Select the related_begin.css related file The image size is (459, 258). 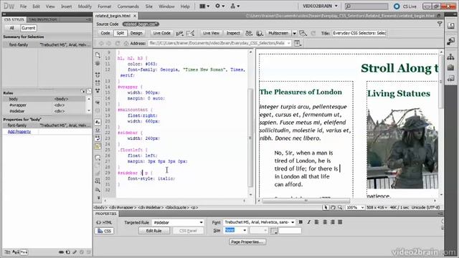[141, 24]
